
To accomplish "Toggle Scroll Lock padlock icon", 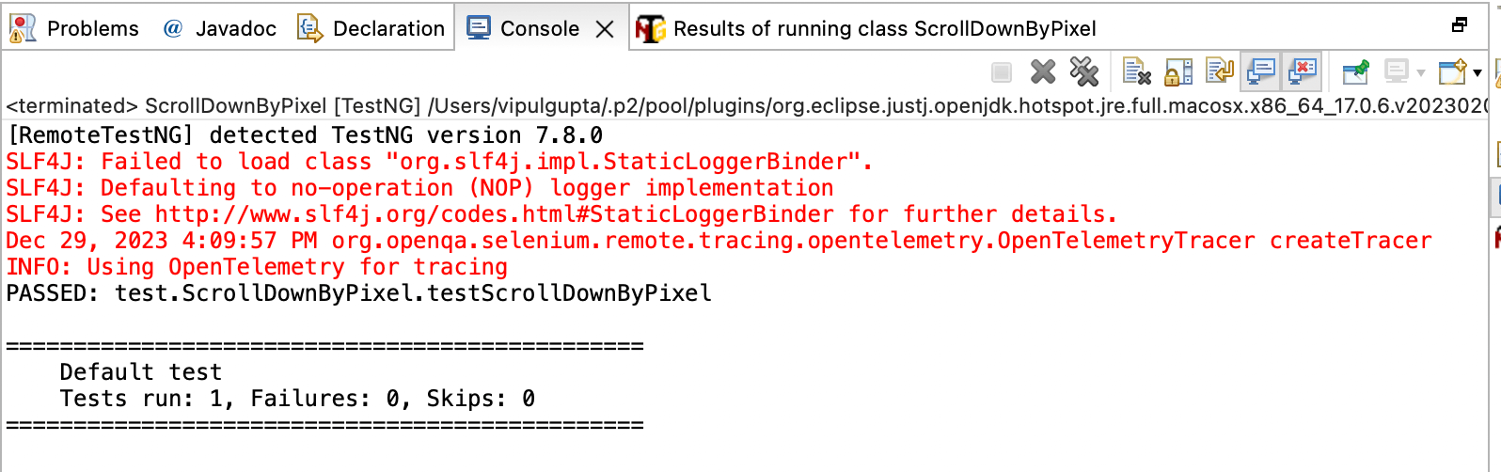I will 1177,71.
